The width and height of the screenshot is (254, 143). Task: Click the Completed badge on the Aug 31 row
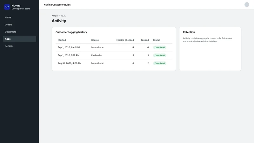160,63
